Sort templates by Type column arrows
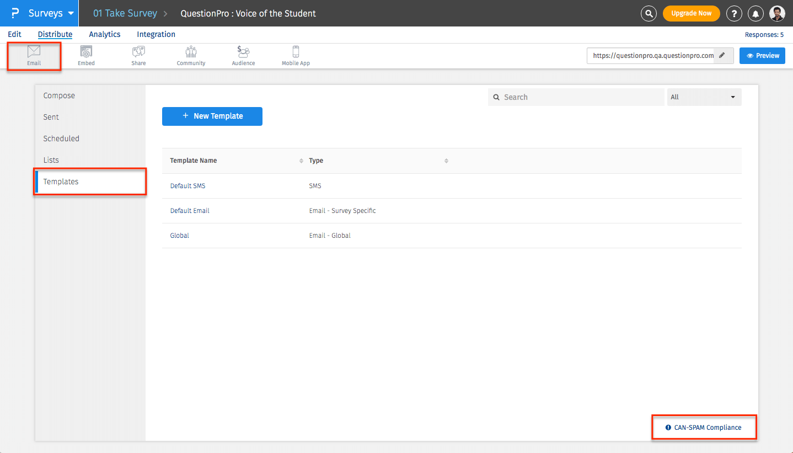793x453 pixels. pyautogui.click(x=446, y=161)
